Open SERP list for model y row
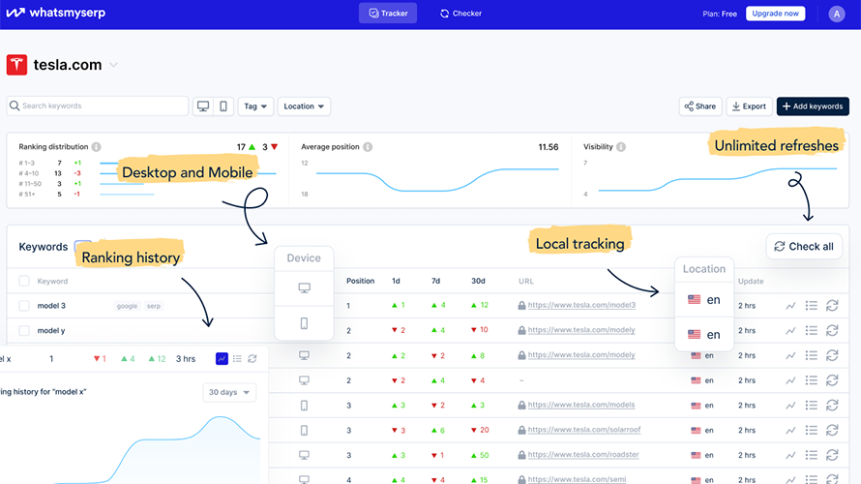The width and height of the screenshot is (861, 484). pyautogui.click(x=812, y=330)
